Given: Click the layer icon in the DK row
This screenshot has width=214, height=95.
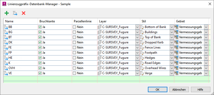Looking at the screenshot, I should point(100,42).
